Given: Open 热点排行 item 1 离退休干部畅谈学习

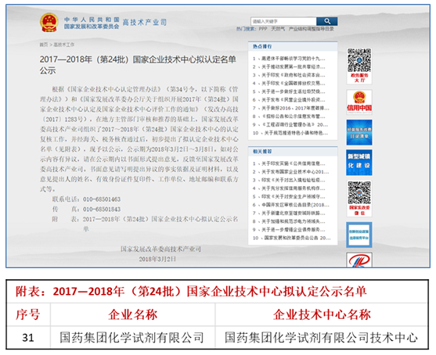Looking at the screenshot, I should point(289,59).
